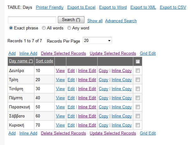Choose the All words search option
Image resolution: width=193 pixels, height=145 pixels.
44,28
